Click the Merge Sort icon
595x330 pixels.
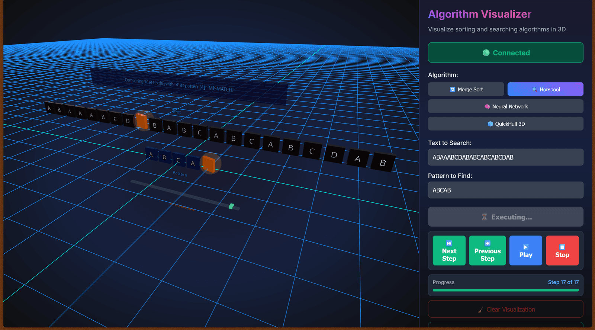click(x=453, y=89)
